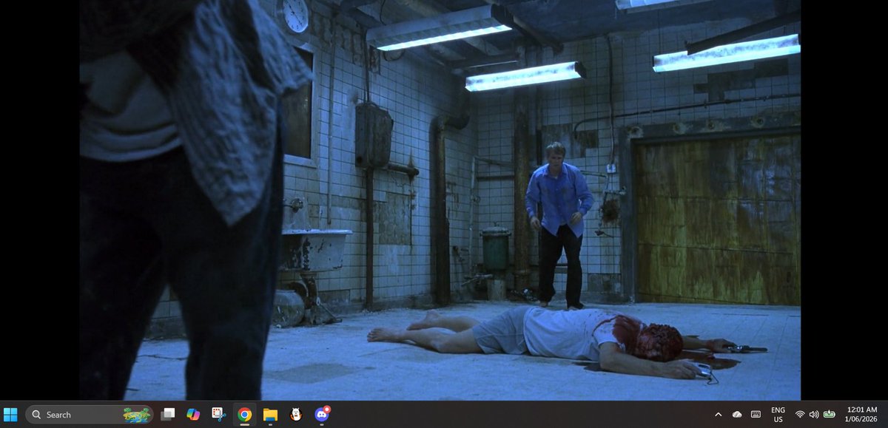Check battery charging status icon

click(x=830, y=415)
